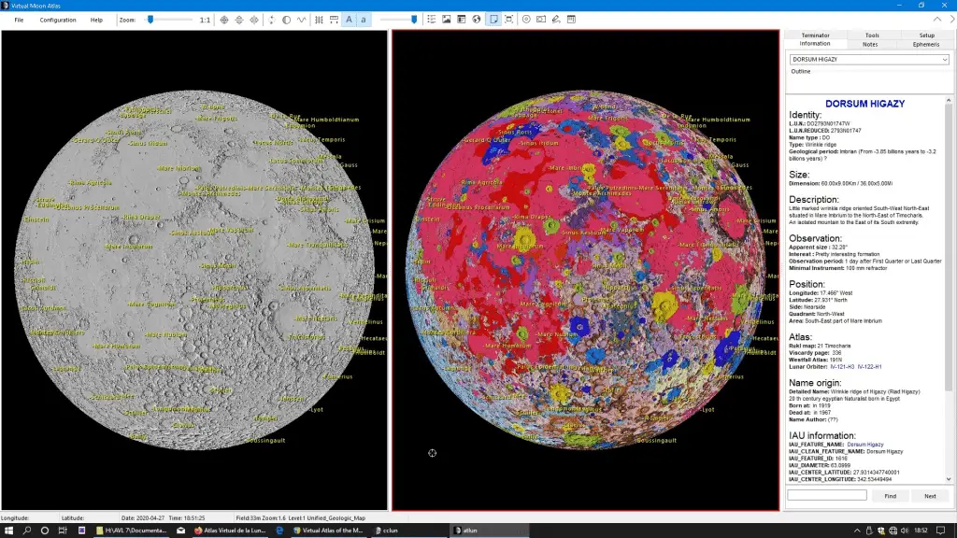Click the eyepiece circle icon
The image size is (957, 538).
tap(526, 20)
